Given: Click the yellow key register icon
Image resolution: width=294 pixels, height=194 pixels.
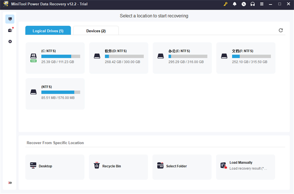Looking at the screenshot, I should (x=226, y=4).
